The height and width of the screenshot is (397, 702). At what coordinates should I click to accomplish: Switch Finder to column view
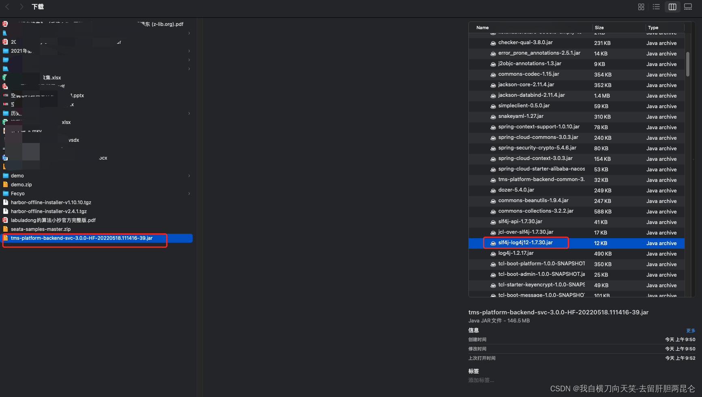(672, 7)
